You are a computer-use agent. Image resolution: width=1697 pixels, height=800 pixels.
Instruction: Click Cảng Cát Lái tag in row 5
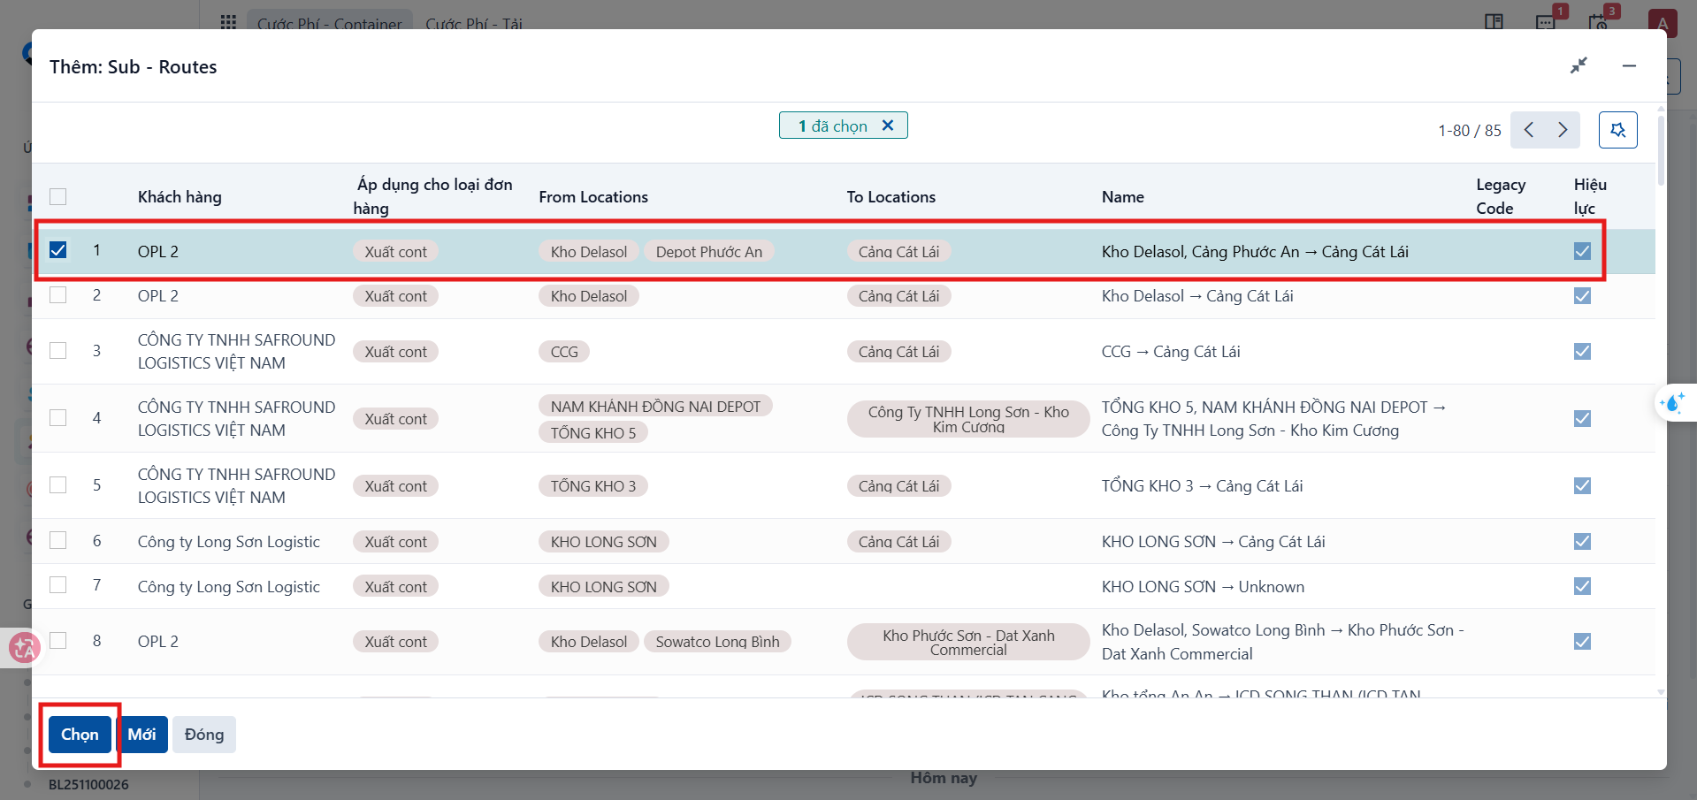coord(898,486)
